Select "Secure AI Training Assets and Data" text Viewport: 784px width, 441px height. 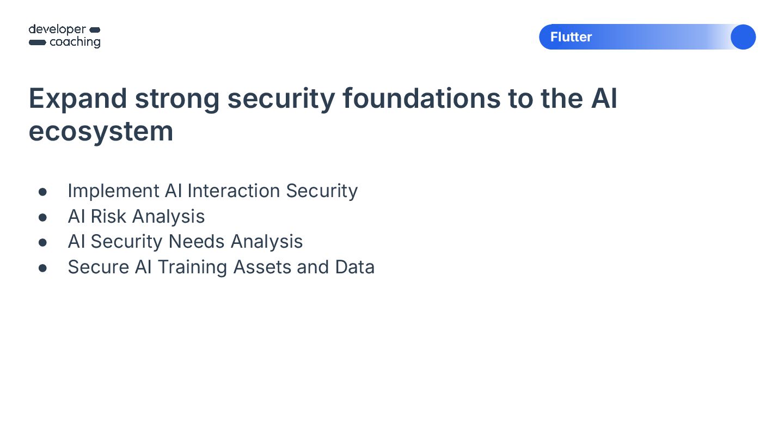pos(221,267)
